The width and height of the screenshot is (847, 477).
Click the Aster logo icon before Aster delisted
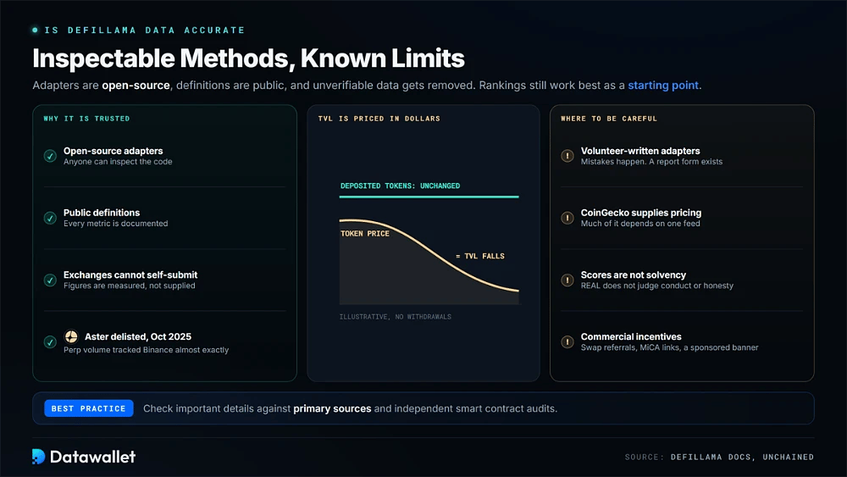[71, 336]
